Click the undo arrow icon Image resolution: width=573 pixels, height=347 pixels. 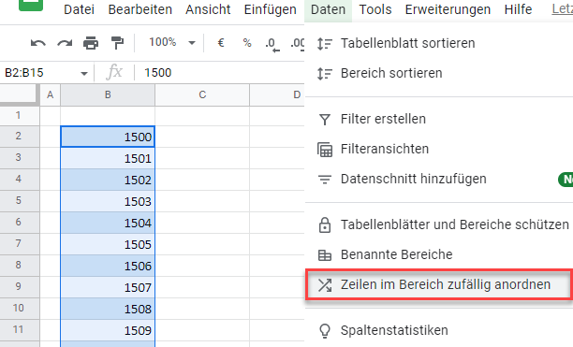click(x=38, y=43)
